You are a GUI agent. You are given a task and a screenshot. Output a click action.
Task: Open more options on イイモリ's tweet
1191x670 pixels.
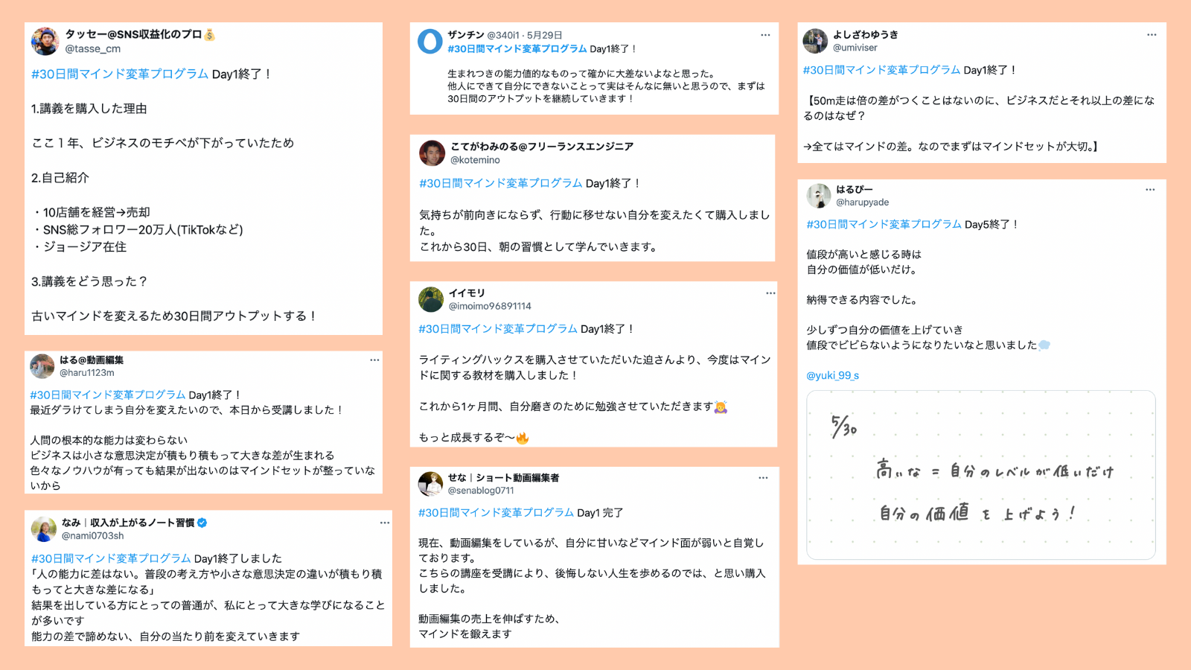(770, 293)
